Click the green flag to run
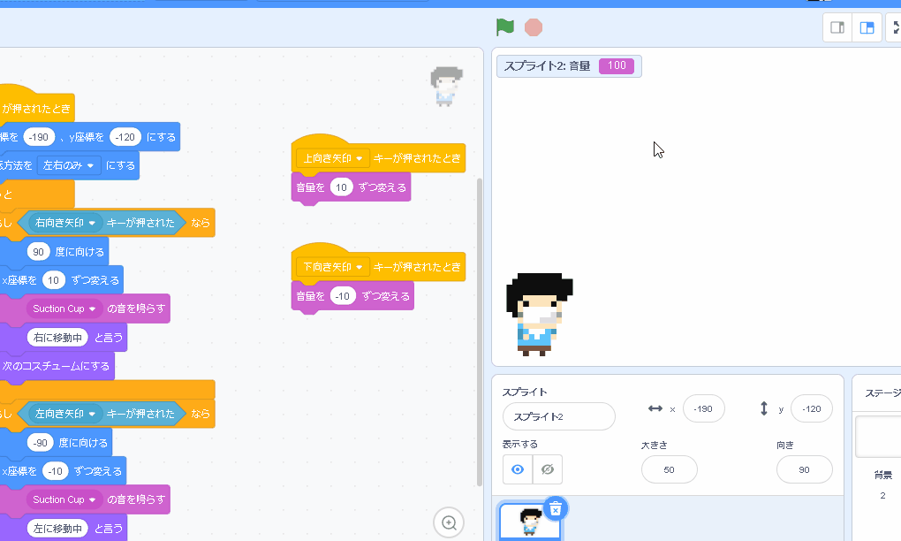 tap(505, 27)
